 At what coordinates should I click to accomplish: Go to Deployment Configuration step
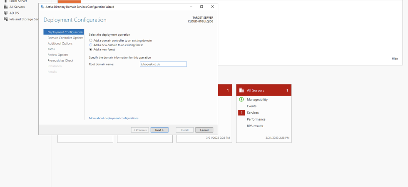64,32
